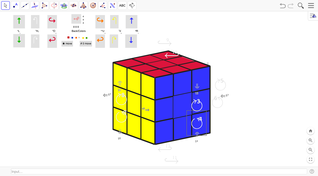Select the Move tool in the toolbar
Viewport: 318px width, 176px height.
pos(6,5)
